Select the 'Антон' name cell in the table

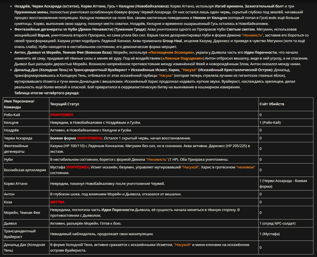(x=26, y=194)
